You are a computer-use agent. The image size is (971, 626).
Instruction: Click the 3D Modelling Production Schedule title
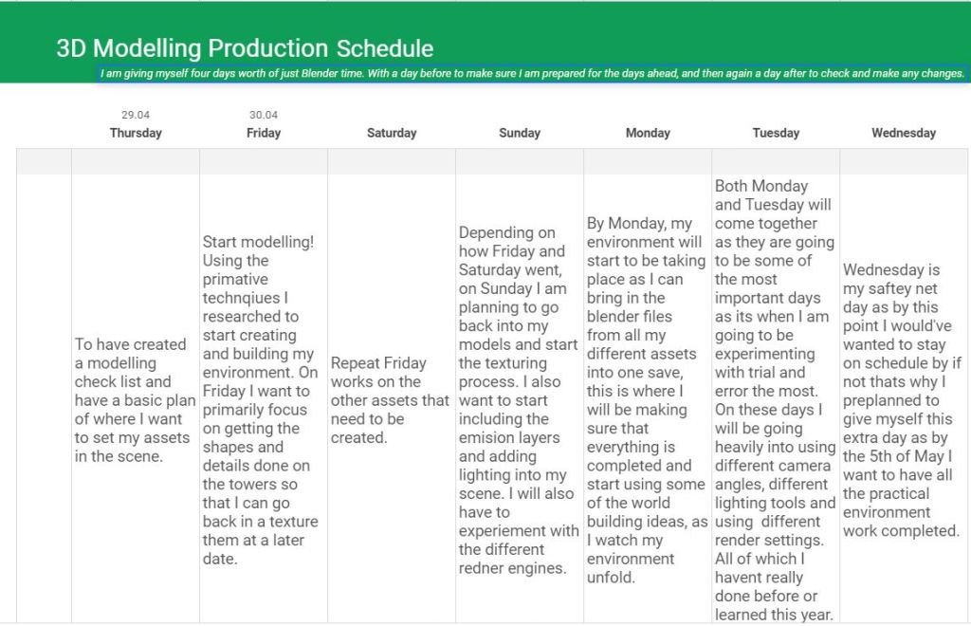[x=245, y=48]
